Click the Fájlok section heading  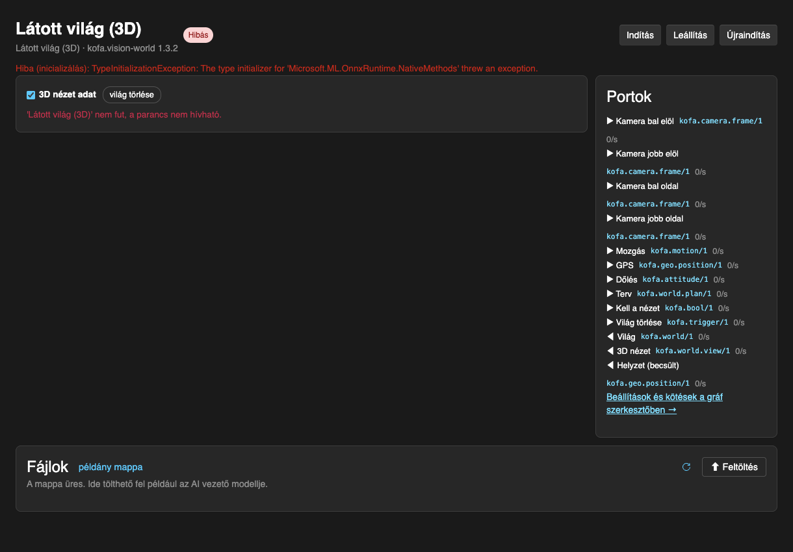47,467
